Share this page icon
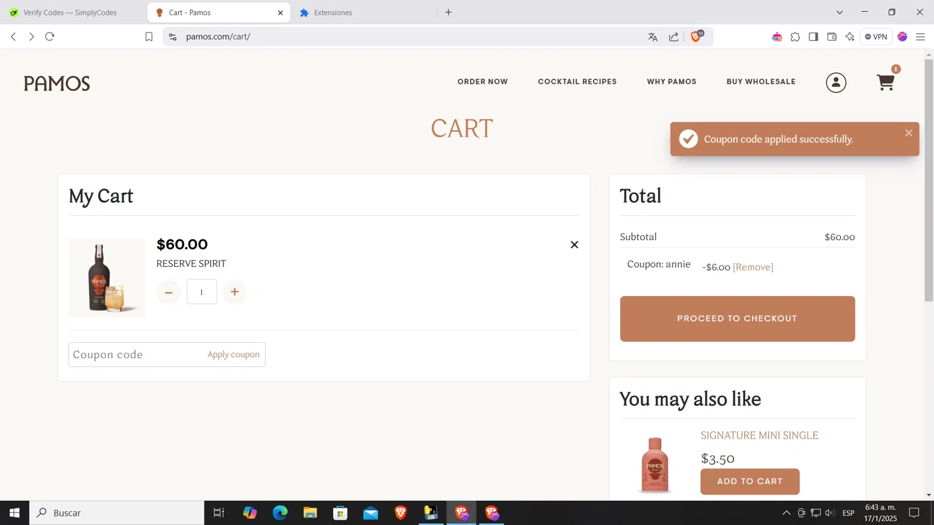 (674, 37)
